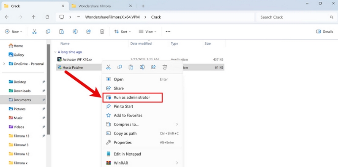Click the Share icon in the context menu's top row
The image size is (338, 167).
point(153,67)
